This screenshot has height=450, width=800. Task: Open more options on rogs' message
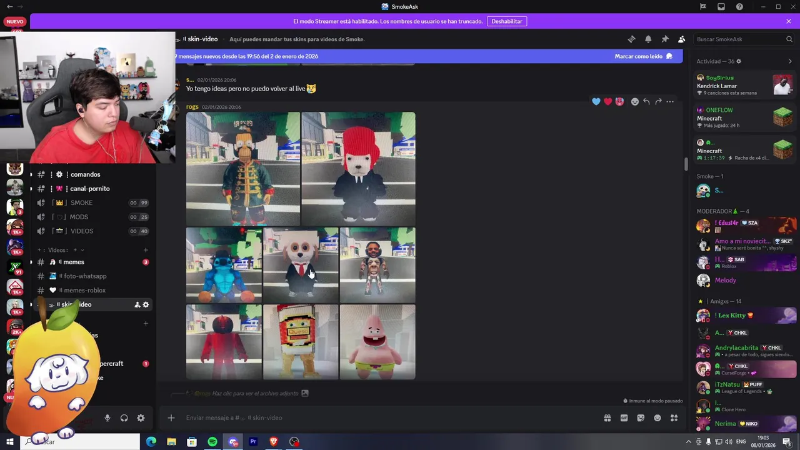(x=670, y=102)
